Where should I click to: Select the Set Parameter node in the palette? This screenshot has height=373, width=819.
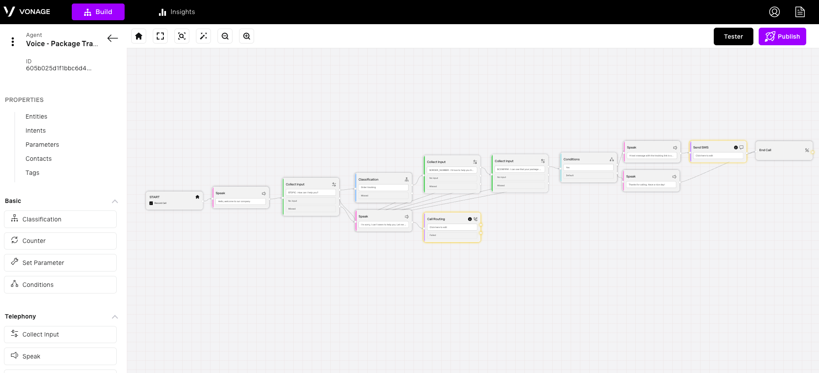pyautogui.click(x=60, y=263)
